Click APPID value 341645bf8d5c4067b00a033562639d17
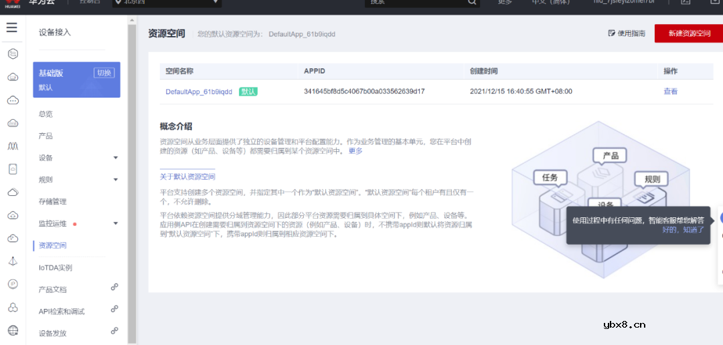Image resolution: width=723 pixels, height=345 pixels. (364, 91)
